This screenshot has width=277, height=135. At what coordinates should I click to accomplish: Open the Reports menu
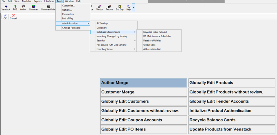(x=38, y=1)
